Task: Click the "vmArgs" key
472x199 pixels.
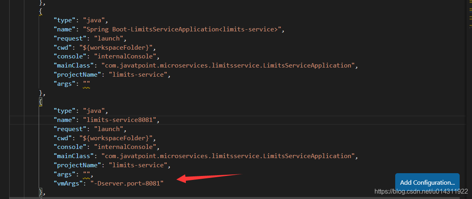Action: pyautogui.click(x=69, y=183)
